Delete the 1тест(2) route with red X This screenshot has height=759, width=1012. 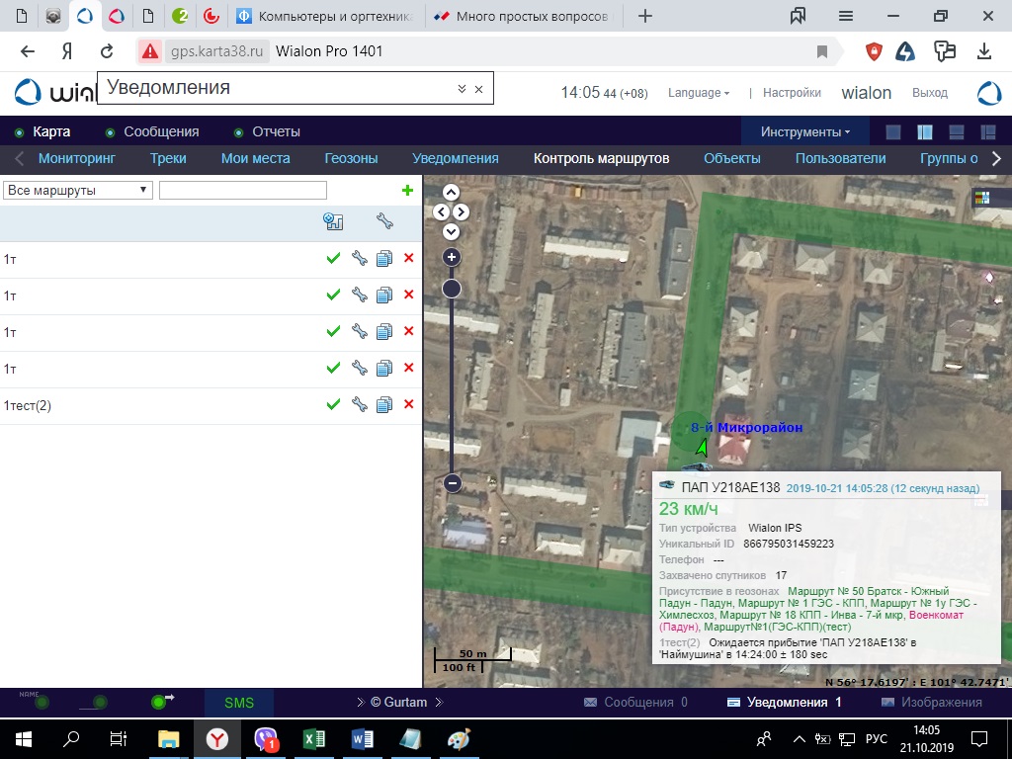click(x=408, y=404)
